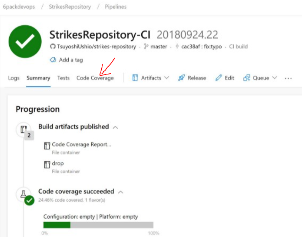
Task: Click the CI build label
Action: click(238, 47)
